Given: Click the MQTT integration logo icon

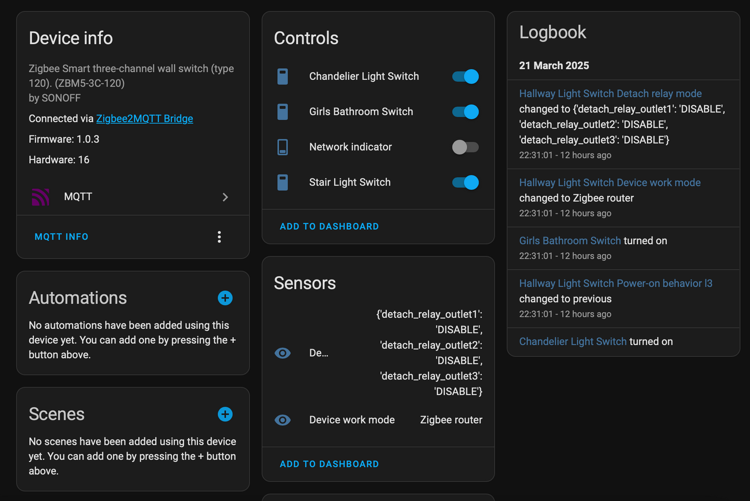Looking at the screenshot, I should [40, 197].
